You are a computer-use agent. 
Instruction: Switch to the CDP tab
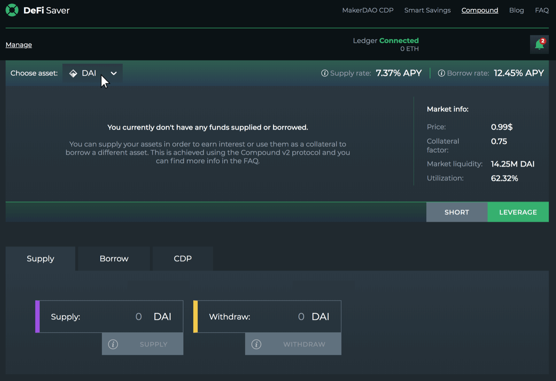(x=182, y=259)
